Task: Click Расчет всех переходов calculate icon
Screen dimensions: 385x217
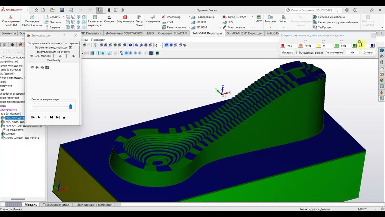Action: [x=95, y=21]
